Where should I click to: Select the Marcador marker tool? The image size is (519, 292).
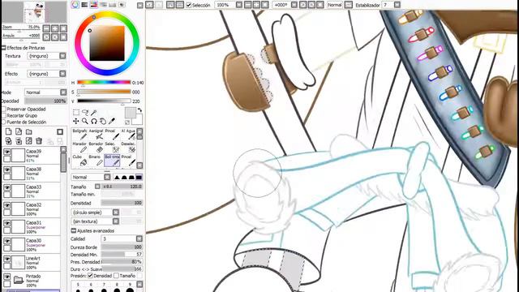[x=79, y=148]
